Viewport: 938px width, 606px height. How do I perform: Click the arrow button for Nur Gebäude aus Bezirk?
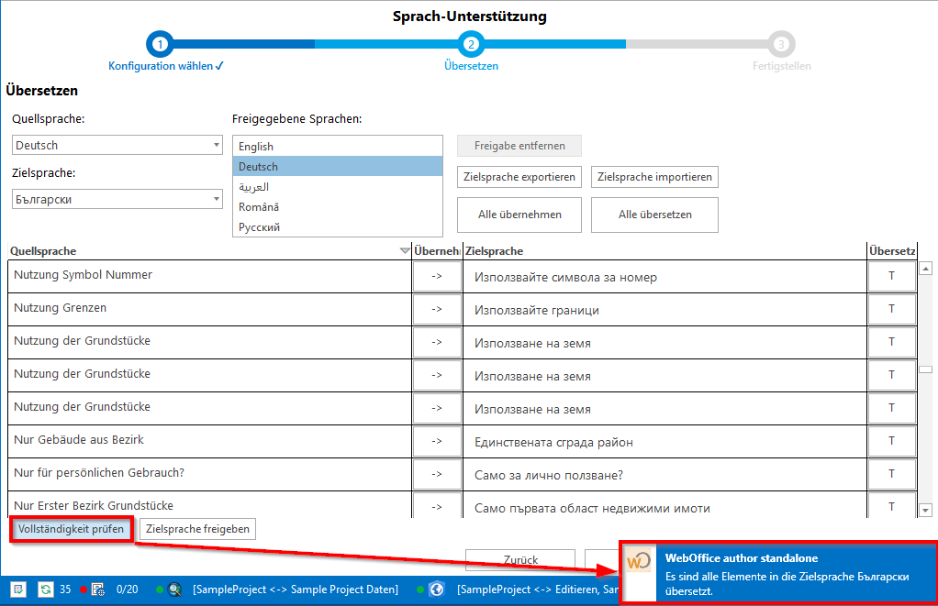point(437,441)
